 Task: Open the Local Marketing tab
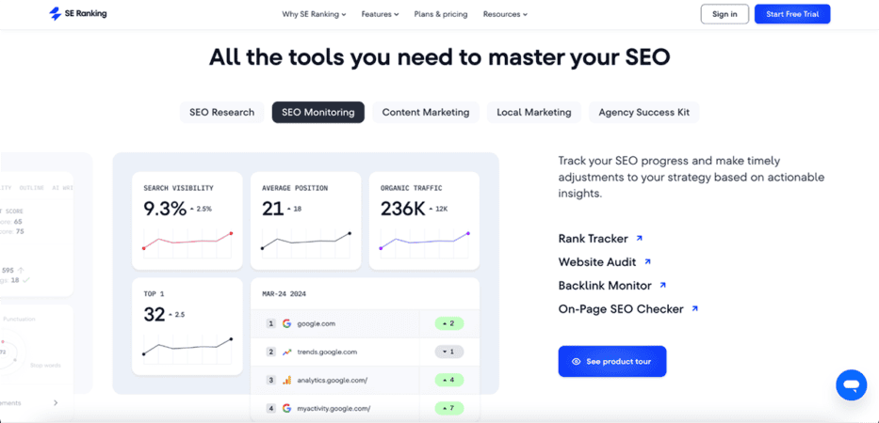click(533, 113)
